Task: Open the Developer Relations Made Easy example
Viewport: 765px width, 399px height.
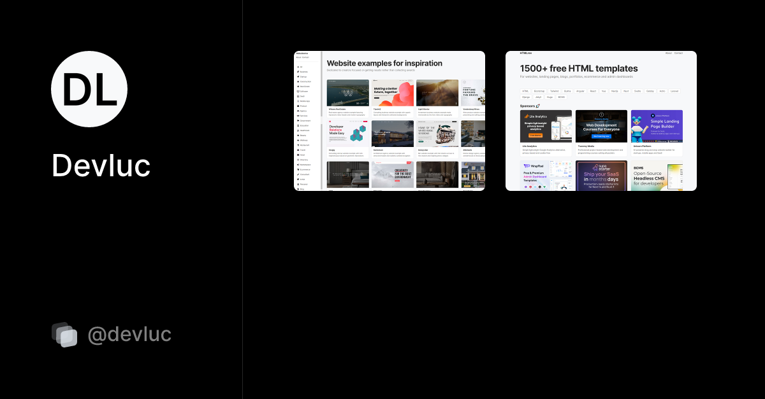Action: coord(348,134)
